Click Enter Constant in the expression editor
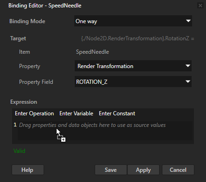This screenshot has width=206, height=182. [x=117, y=113]
